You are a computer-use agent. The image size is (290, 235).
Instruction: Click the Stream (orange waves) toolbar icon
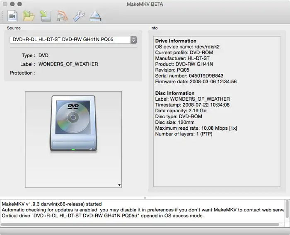[62, 16]
